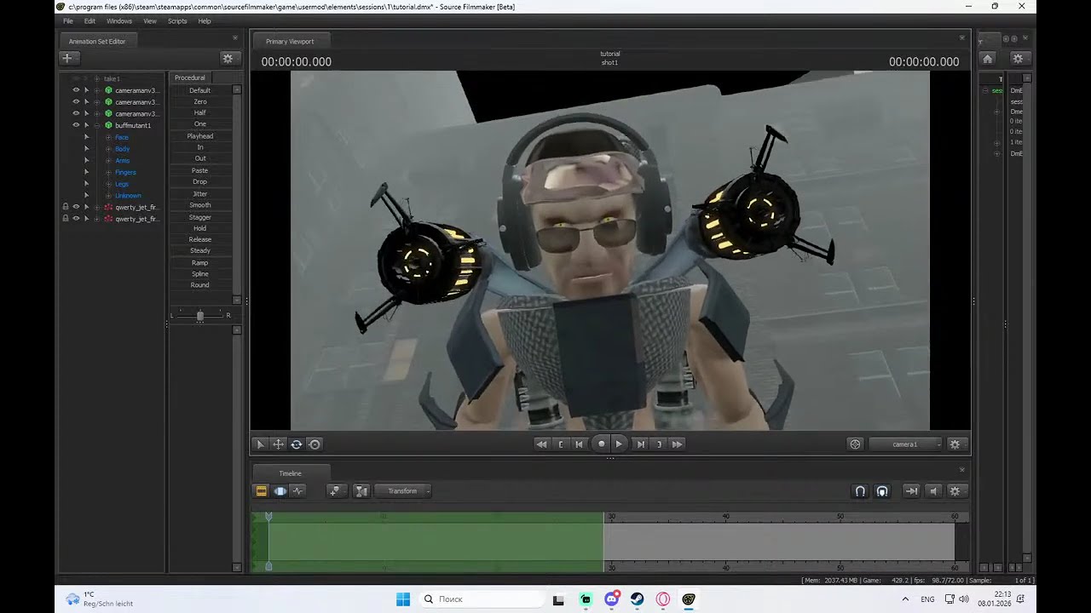Switch to the Motion Editor timeline mode

coord(280,491)
